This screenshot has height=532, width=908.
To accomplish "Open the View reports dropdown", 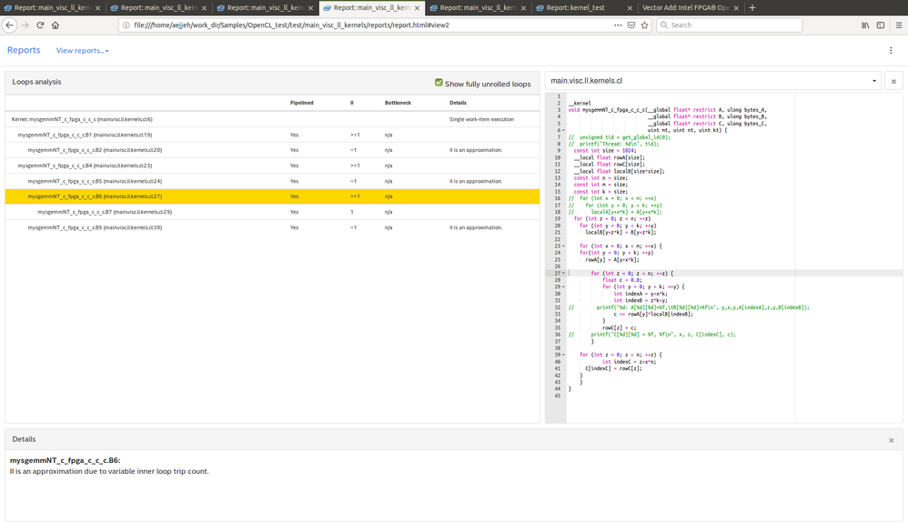I will click(x=82, y=51).
